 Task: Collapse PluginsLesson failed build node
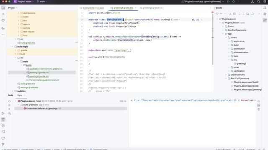click(x=15, y=101)
